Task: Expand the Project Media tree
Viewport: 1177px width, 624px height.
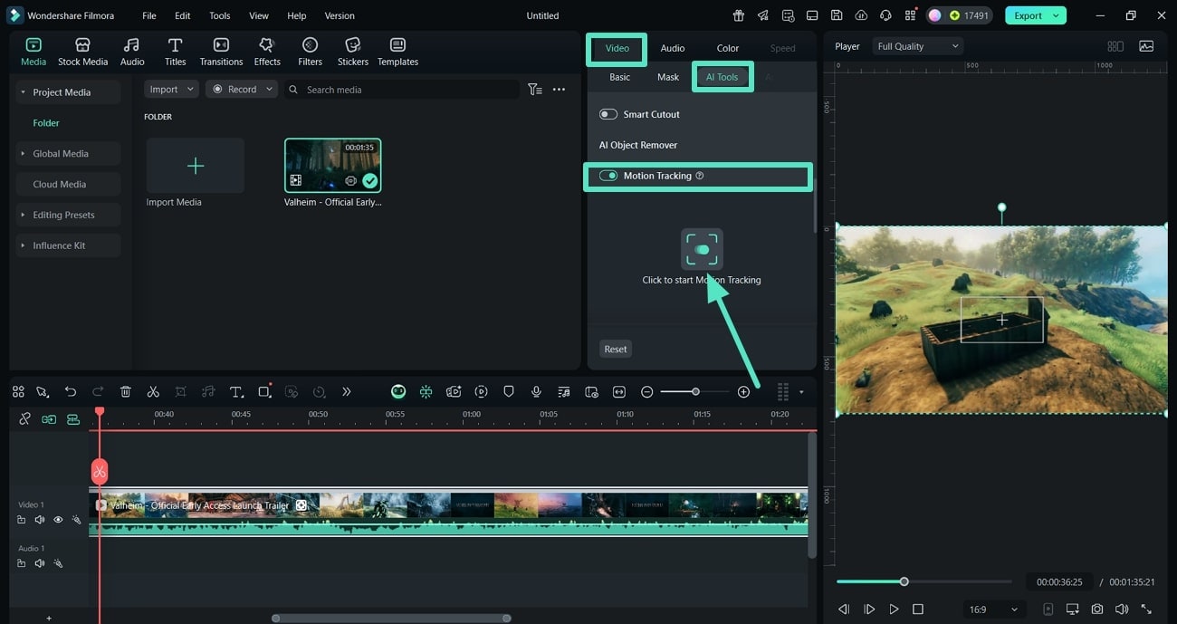Action: (x=24, y=92)
